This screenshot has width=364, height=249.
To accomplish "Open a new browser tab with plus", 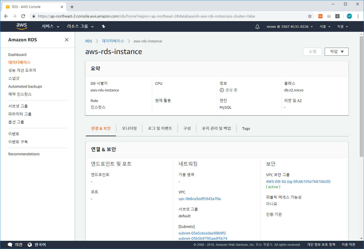I will [72, 7].
